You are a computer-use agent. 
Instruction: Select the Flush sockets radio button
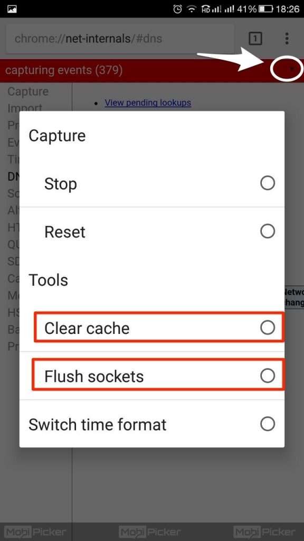click(268, 375)
